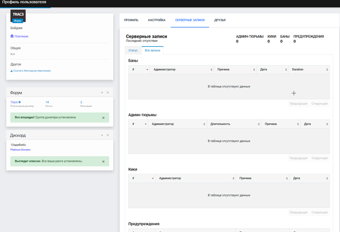Click the download icon beside Скачать бекграунд
This screenshot has width=340, height=232.
coord(12,71)
